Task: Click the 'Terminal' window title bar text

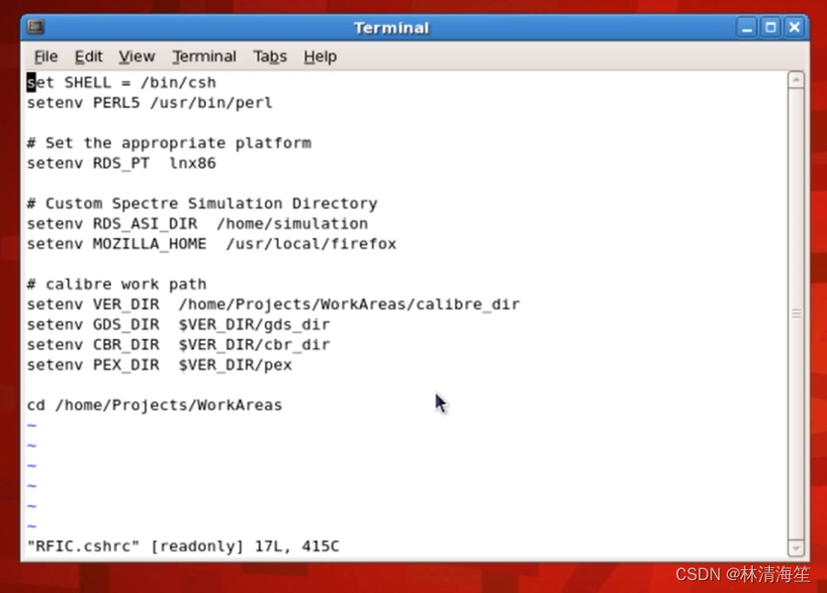Action: [x=391, y=28]
